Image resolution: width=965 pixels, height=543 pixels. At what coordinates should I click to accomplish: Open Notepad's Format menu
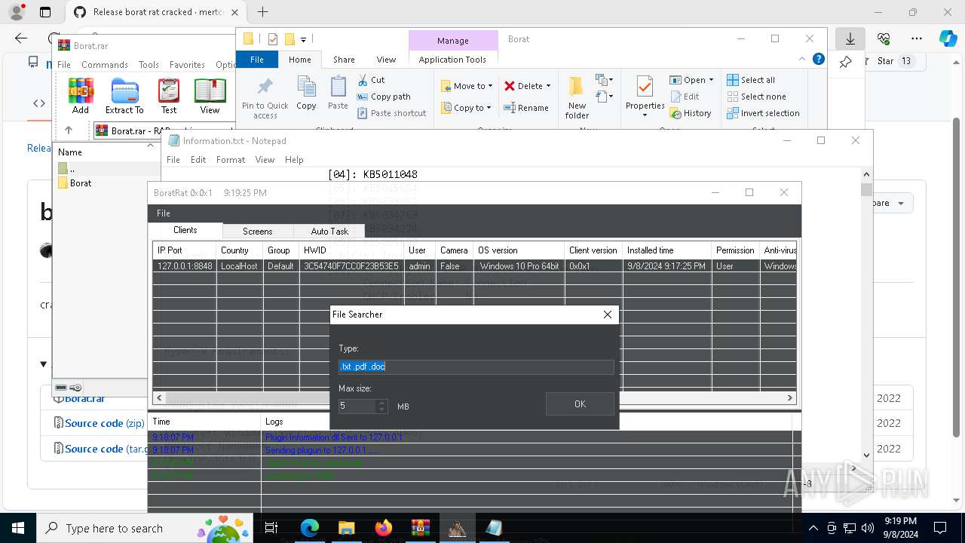coord(231,160)
